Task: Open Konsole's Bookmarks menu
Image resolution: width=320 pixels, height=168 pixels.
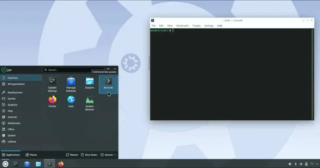Action: point(182,26)
